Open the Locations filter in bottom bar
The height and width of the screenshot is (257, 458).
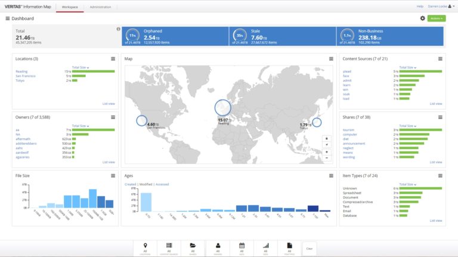[x=145, y=247]
